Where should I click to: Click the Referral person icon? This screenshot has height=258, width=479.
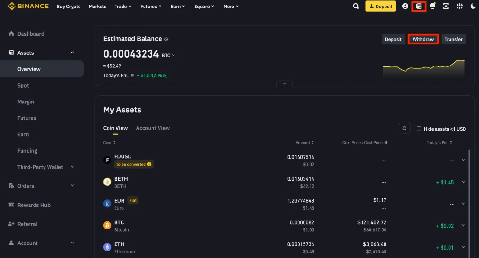[x=11, y=224]
